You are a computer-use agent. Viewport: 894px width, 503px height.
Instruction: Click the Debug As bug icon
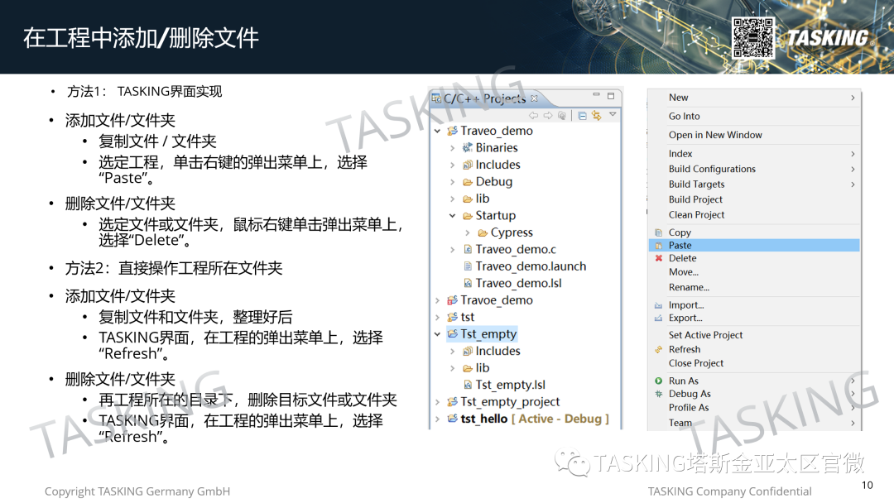pos(659,394)
